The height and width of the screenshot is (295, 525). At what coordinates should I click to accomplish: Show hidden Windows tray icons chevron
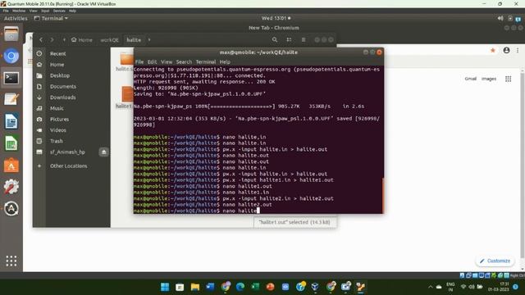(430, 287)
